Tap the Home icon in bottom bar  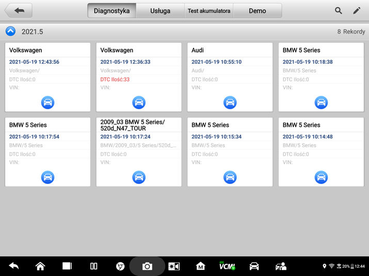coord(40,266)
